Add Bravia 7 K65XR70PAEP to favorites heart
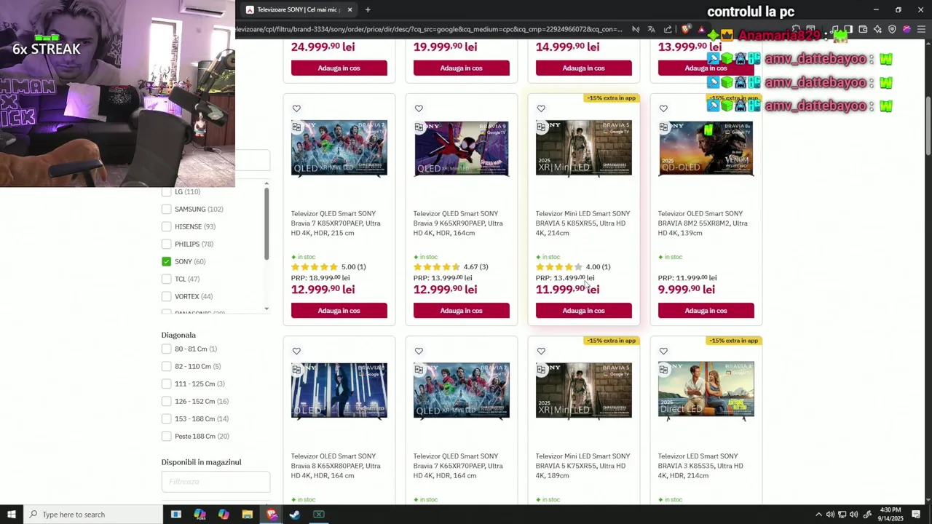The width and height of the screenshot is (932, 524). point(419,351)
